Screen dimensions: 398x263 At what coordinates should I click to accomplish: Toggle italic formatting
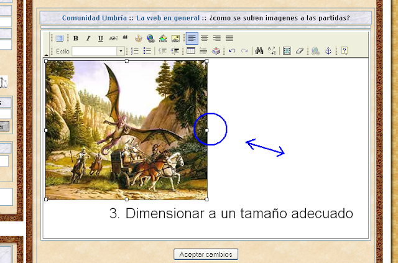pyautogui.click(x=88, y=39)
